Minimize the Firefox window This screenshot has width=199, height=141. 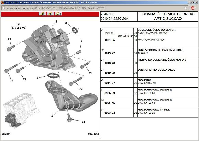click(189, 2)
